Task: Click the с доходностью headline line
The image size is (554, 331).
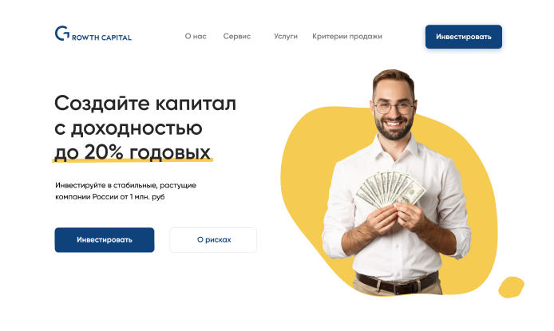Action: coord(129,128)
